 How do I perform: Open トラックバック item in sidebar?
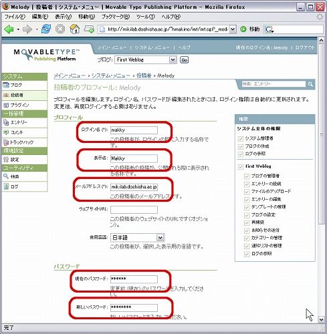tap(25, 142)
